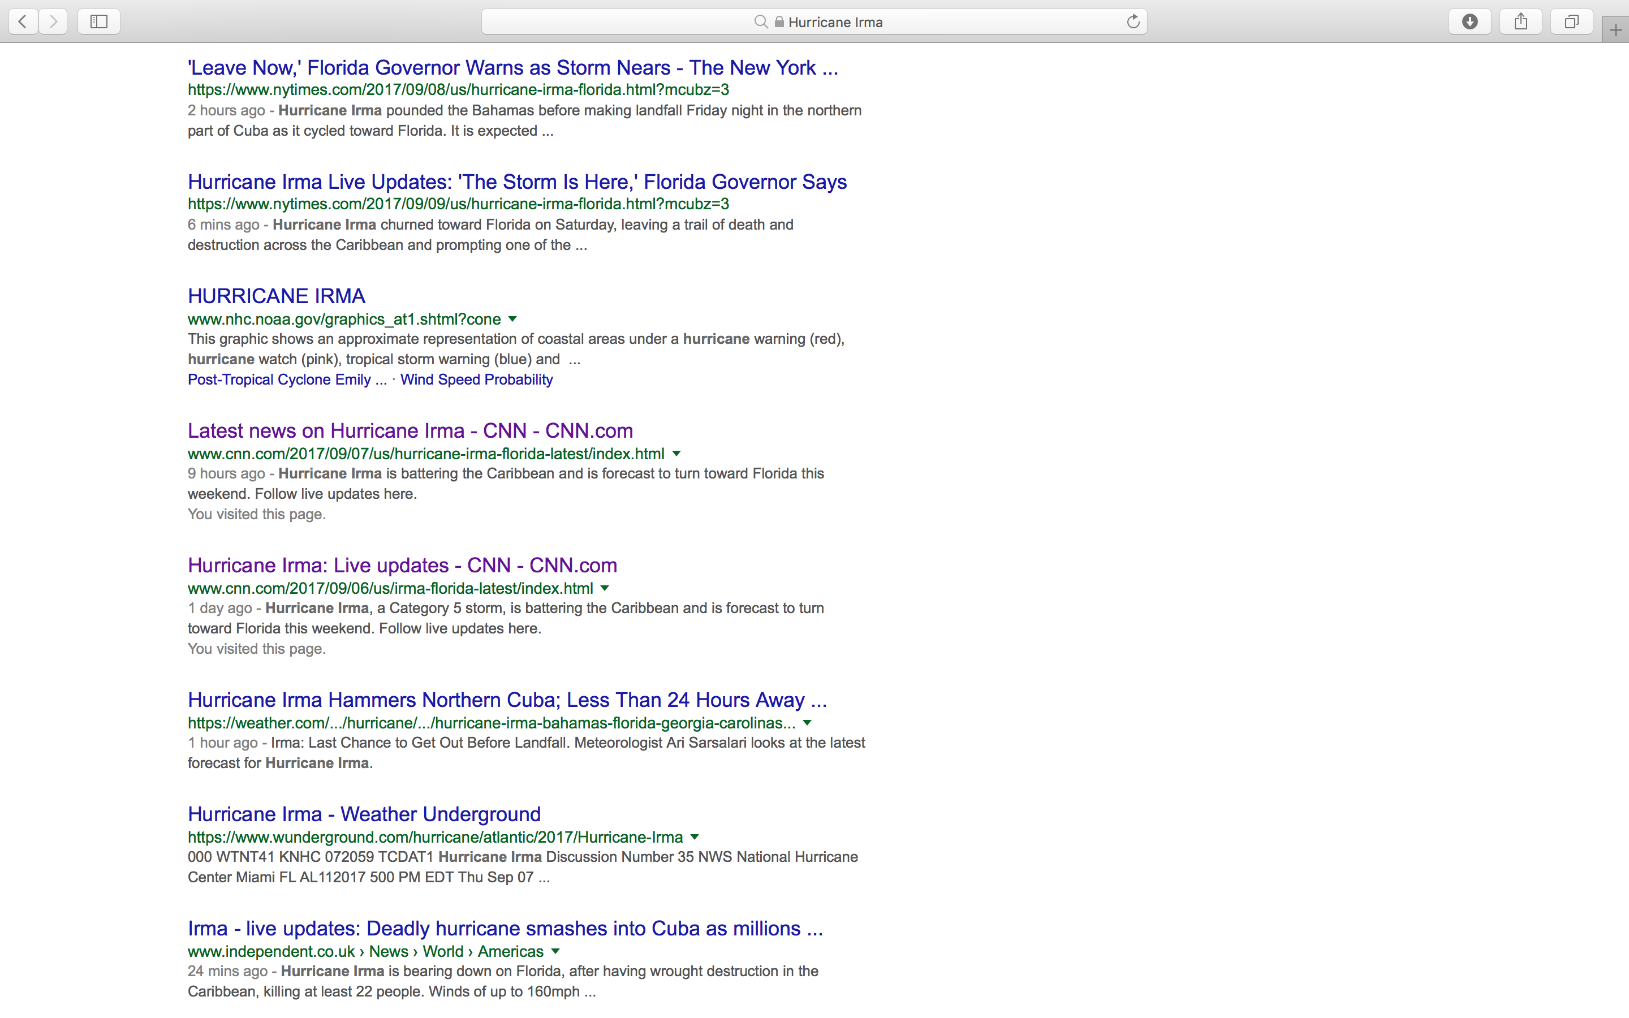This screenshot has height=1018, width=1629.
Task: Click the wunderground.com Hurricane-Irma URL text
Action: click(436, 838)
